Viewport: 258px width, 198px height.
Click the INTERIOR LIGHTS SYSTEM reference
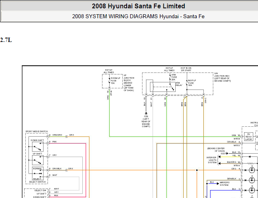coord(212,160)
